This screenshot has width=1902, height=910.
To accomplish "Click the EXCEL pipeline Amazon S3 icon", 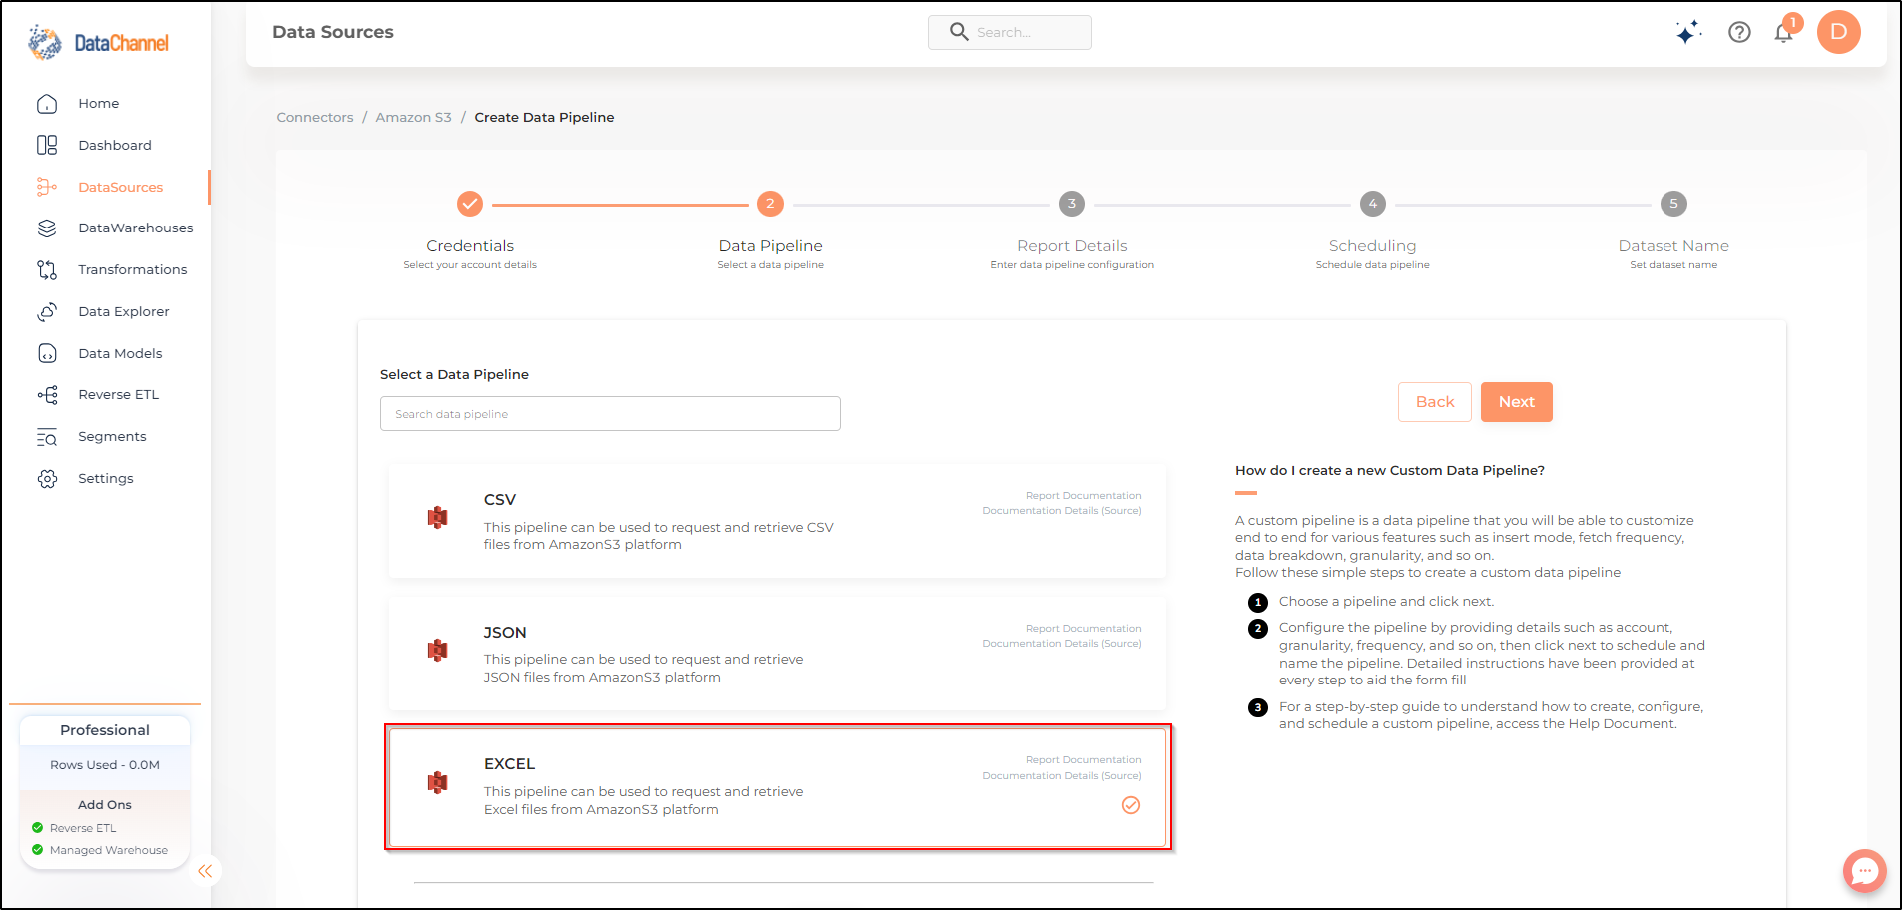I will pos(437,782).
